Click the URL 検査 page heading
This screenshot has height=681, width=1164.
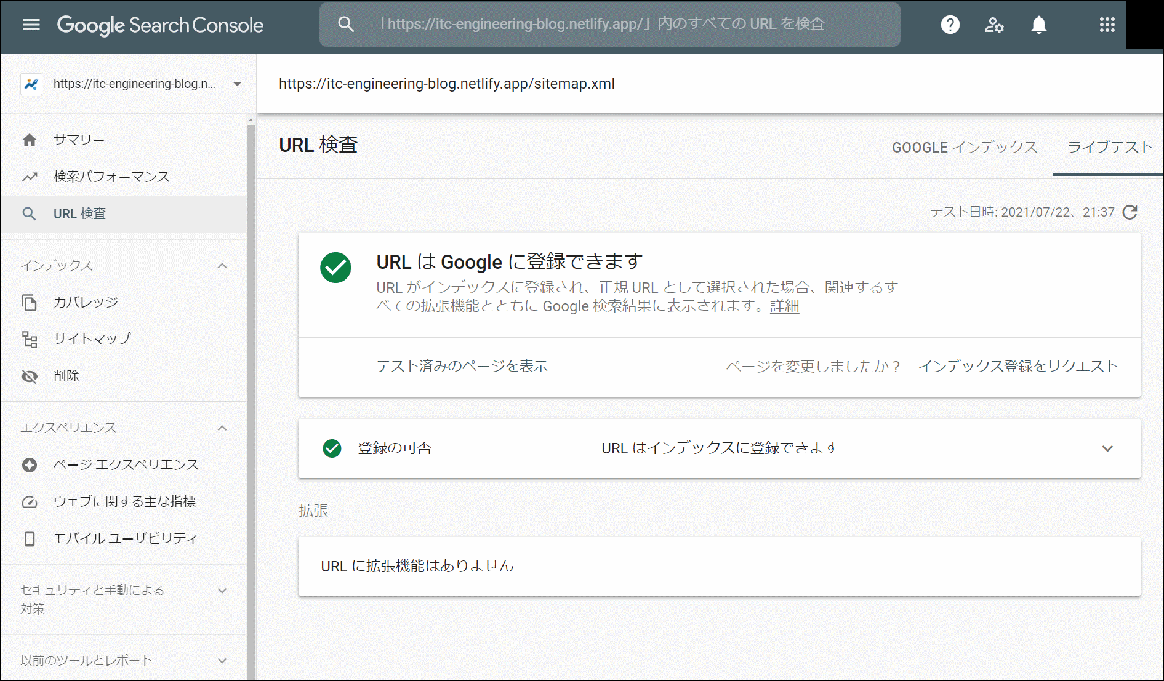(318, 145)
